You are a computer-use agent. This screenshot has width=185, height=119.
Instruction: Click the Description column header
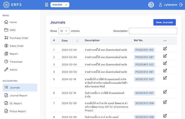coord(92,40)
